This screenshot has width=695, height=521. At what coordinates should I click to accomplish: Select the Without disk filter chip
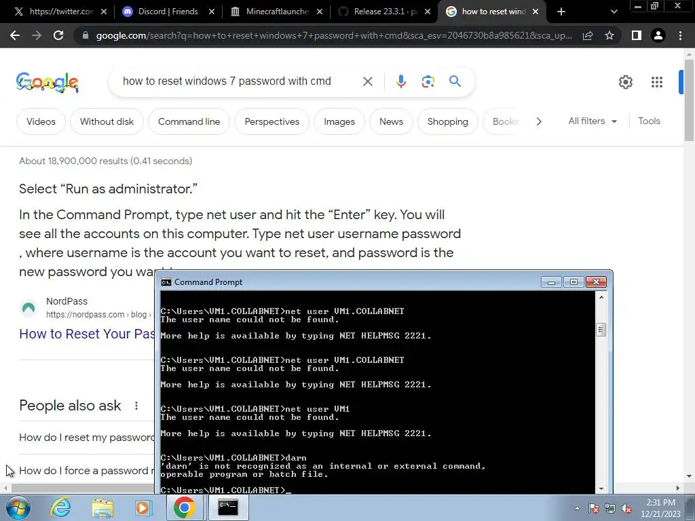click(x=107, y=121)
